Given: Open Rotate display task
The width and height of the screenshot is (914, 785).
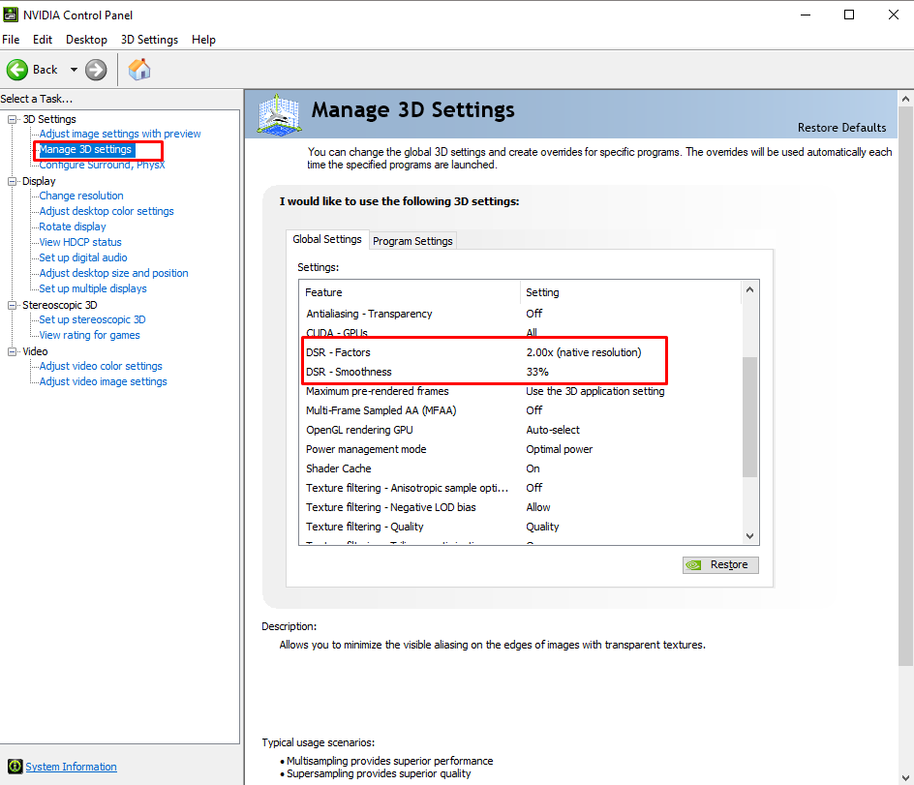Looking at the screenshot, I should tap(73, 226).
